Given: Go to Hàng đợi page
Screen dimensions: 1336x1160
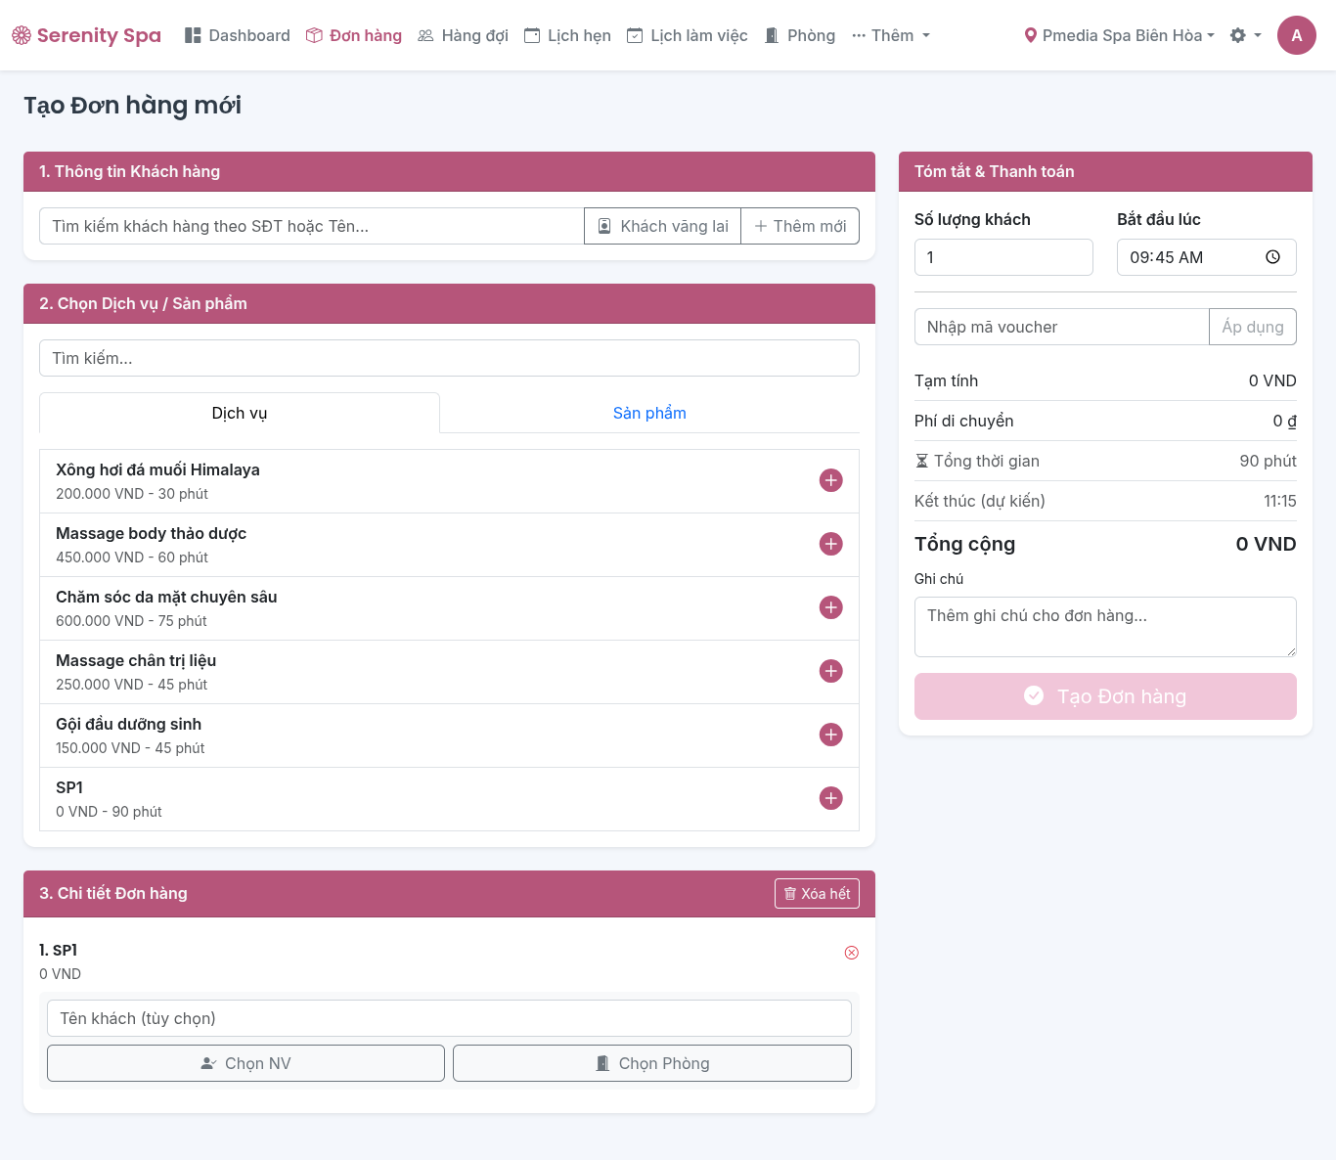Looking at the screenshot, I should pyautogui.click(x=463, y=35).
